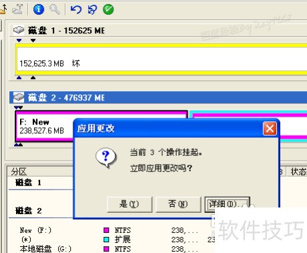Select the 磁盘 1 - 152625 MB header
The image size is (307, 253).
click(x=158, y=30)
